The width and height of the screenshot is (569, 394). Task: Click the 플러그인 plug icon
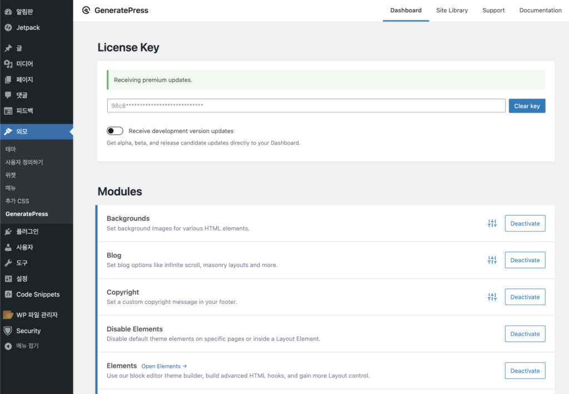click(8, 232)
